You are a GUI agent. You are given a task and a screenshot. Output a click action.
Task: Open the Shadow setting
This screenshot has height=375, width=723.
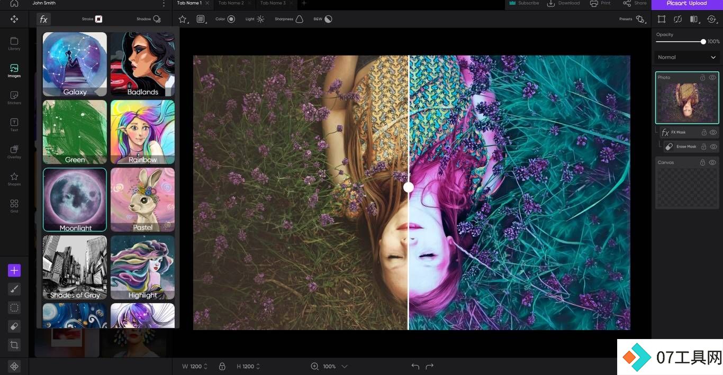149,19
